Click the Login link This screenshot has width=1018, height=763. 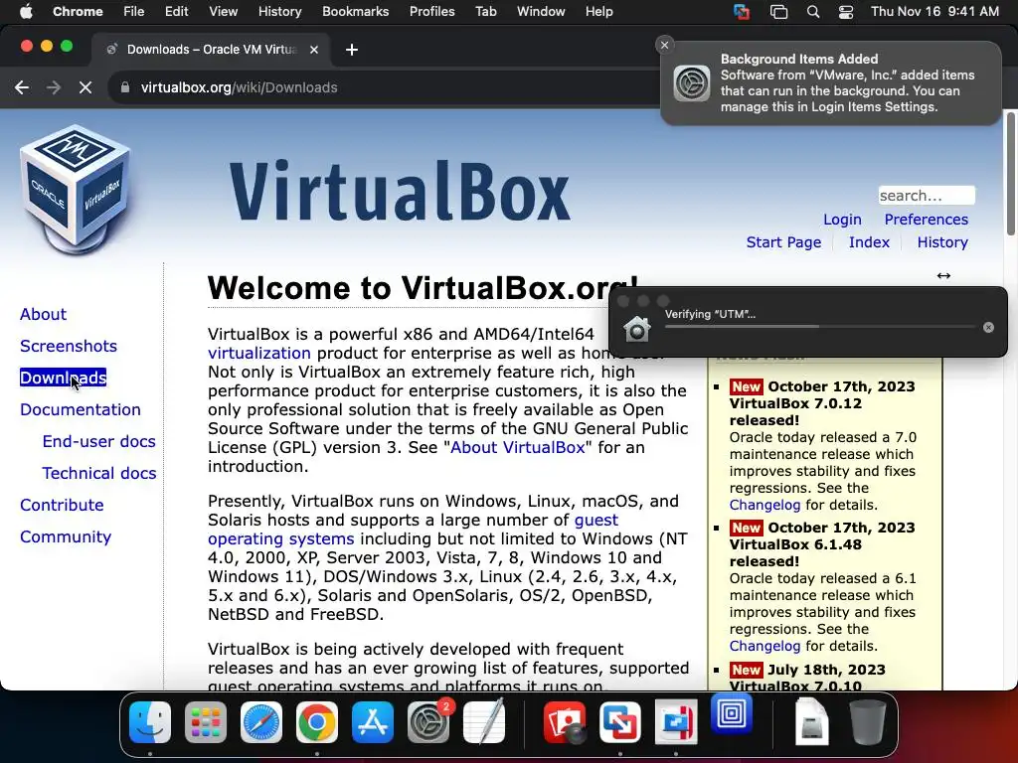(x=842, y=220)
